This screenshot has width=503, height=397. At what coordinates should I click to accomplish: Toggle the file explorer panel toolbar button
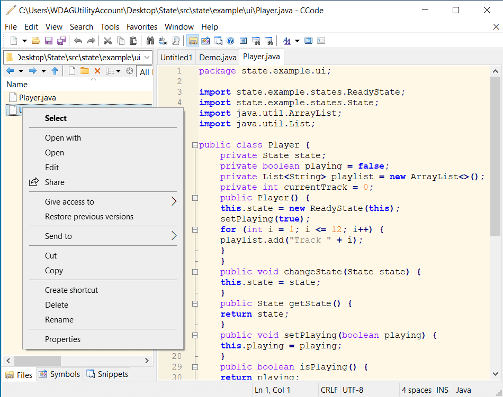[x=193, y=41]
